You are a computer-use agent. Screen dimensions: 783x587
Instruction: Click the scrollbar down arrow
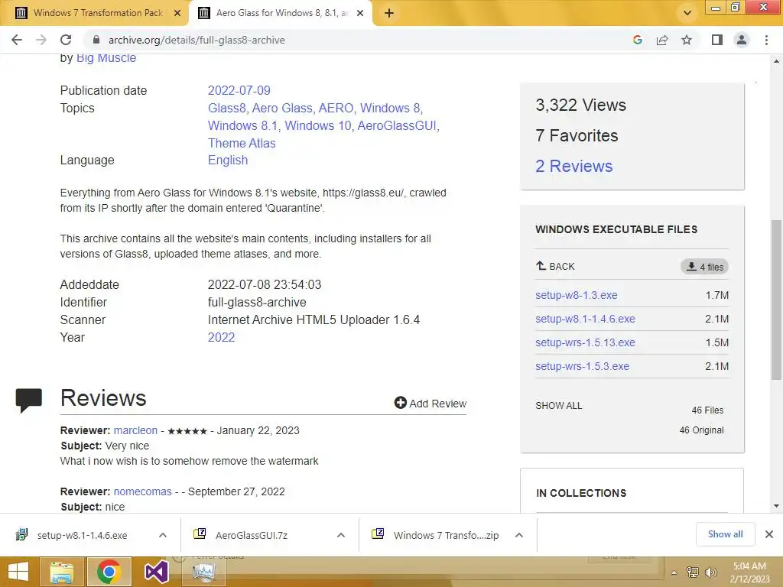click(776, 506)
